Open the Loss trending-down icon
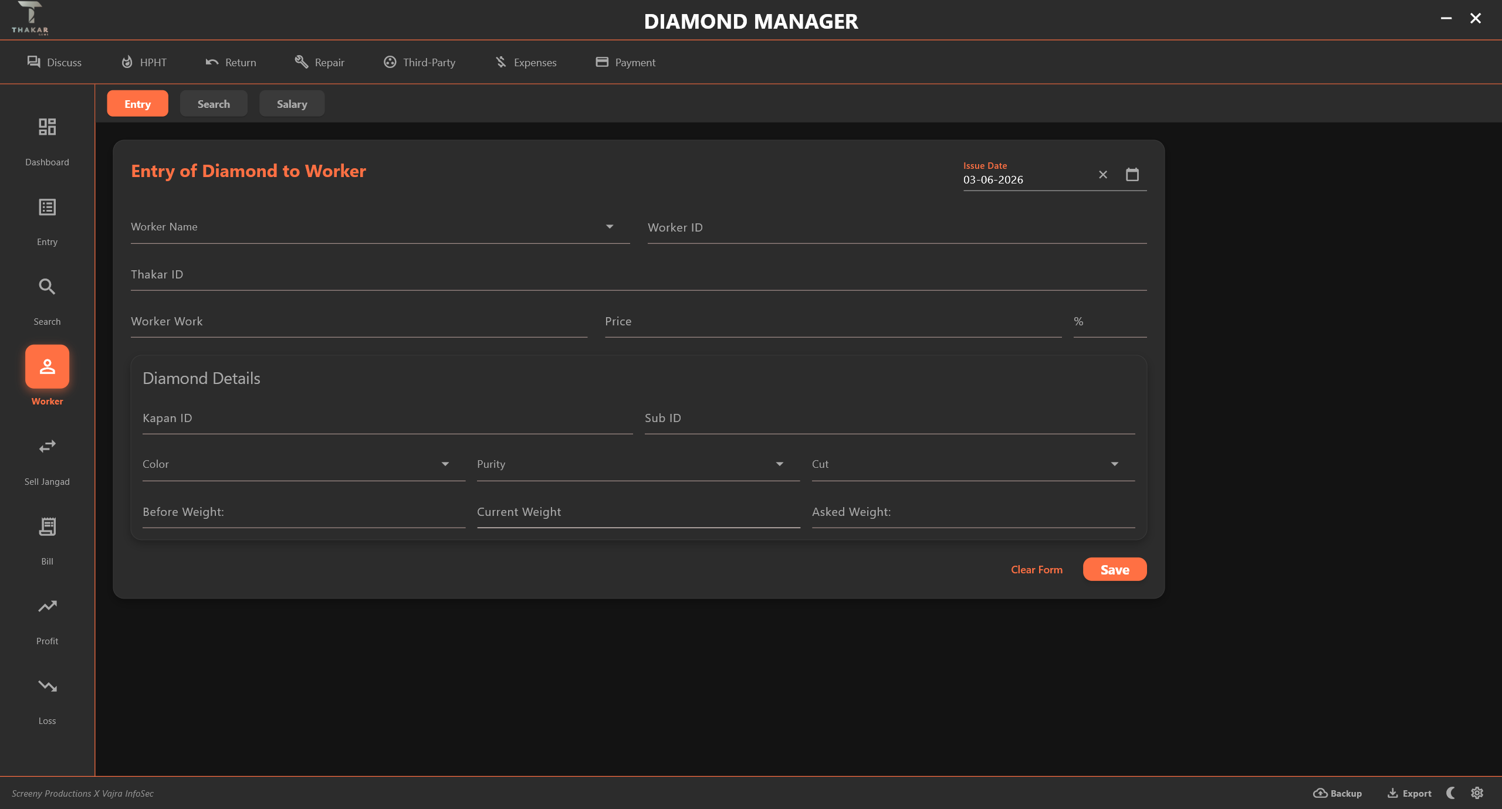The image size is (1502, 809). coord(47,686)
